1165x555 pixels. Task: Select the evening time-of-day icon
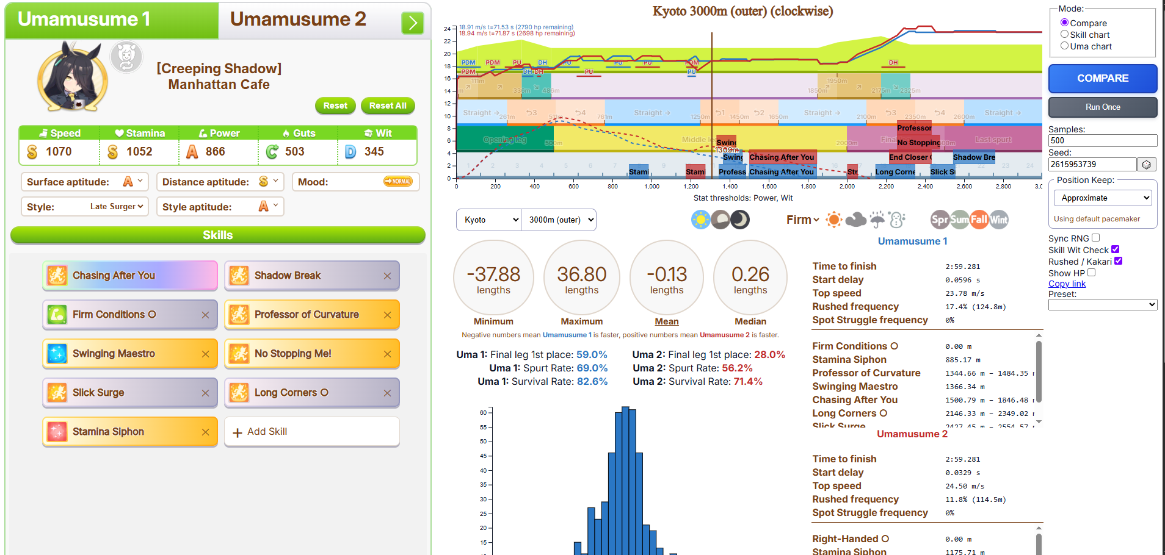click(720, 220)
